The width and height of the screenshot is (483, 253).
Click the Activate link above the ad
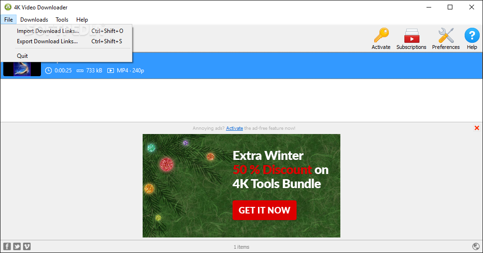[x=234, y=128]
